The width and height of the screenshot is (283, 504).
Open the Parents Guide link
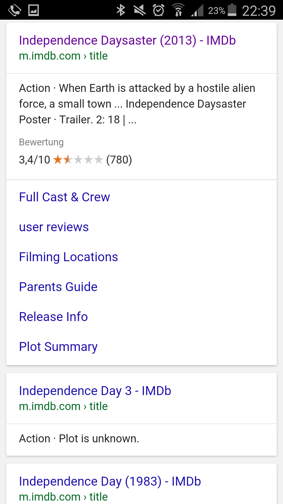coord(58,287)
